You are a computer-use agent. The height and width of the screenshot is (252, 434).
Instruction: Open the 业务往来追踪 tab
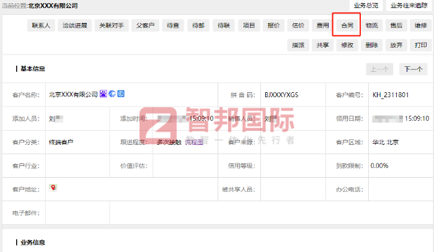click(x=409, y=5)
